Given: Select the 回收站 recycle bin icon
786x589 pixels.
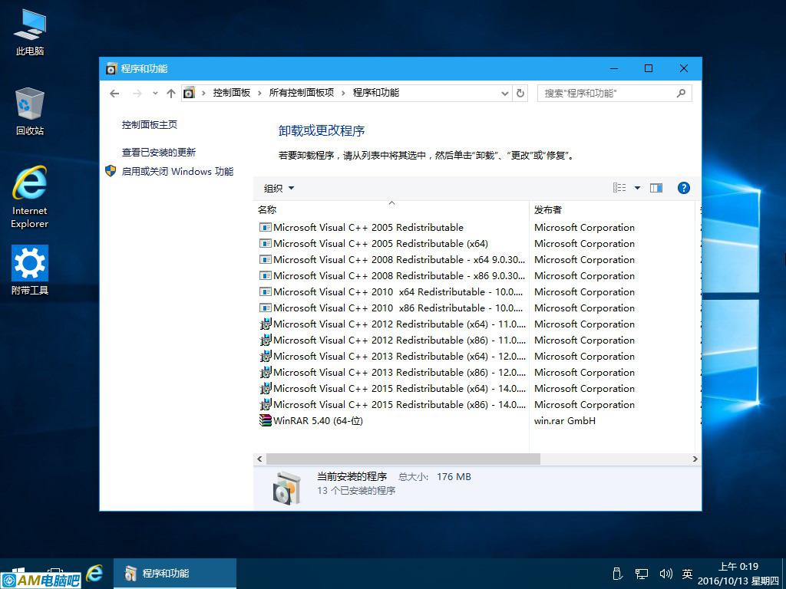Looking at the screenshot, I should pos(30,112).
